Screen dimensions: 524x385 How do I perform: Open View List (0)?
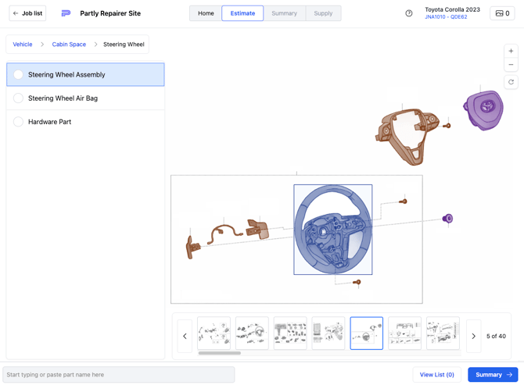tap(436, 375)
